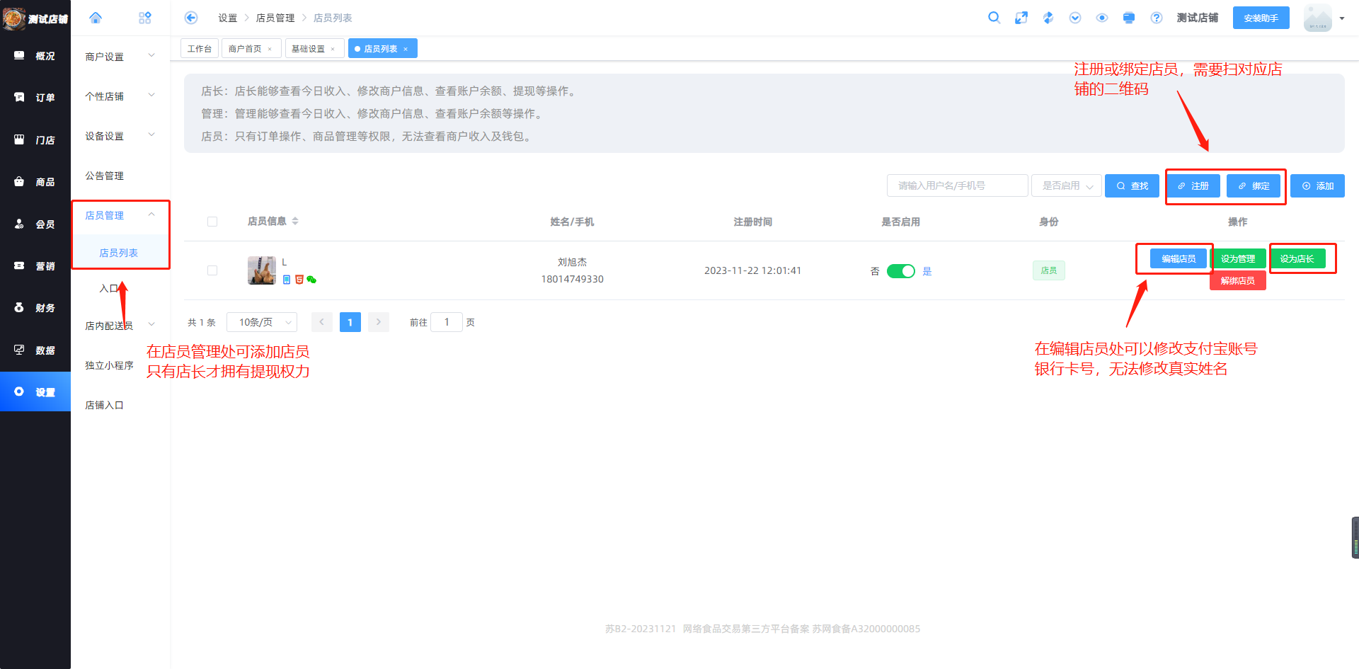Open the apps grid icon
This screenshot has height=669, width=1359.
point(145,18)
